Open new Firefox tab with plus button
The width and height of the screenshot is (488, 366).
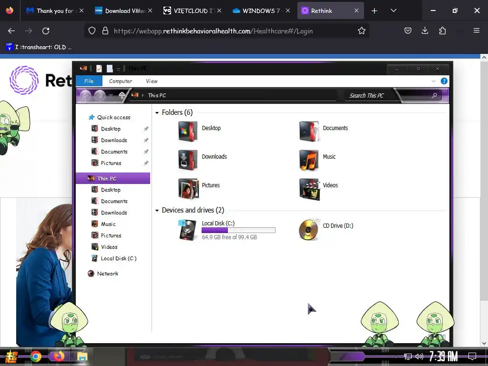coord(374,10)
